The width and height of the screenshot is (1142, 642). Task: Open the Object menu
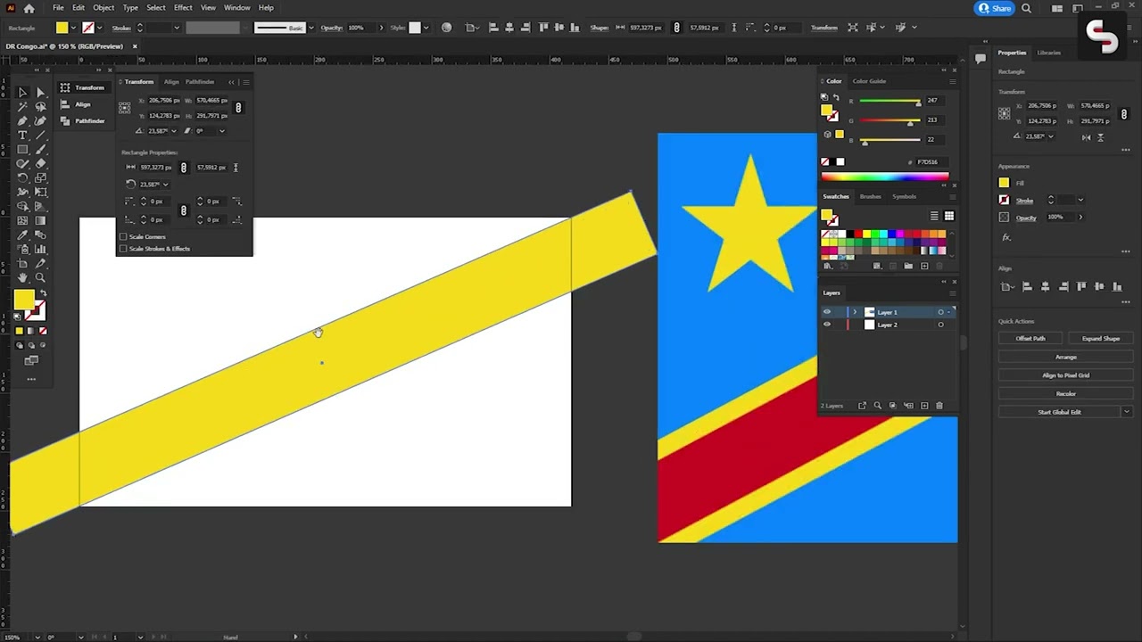point(103,8)
